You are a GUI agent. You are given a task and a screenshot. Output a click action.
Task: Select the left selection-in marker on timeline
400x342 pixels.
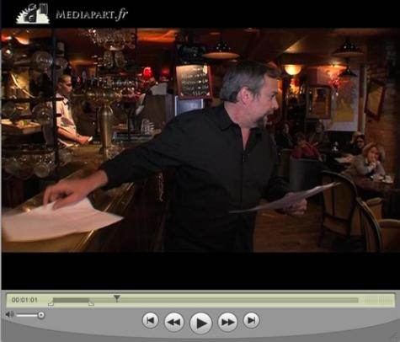51,303
